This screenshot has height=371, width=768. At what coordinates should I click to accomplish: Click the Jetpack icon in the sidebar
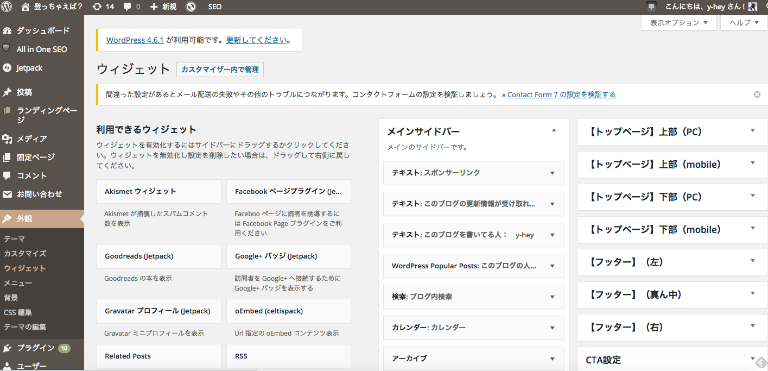point(7,68)
